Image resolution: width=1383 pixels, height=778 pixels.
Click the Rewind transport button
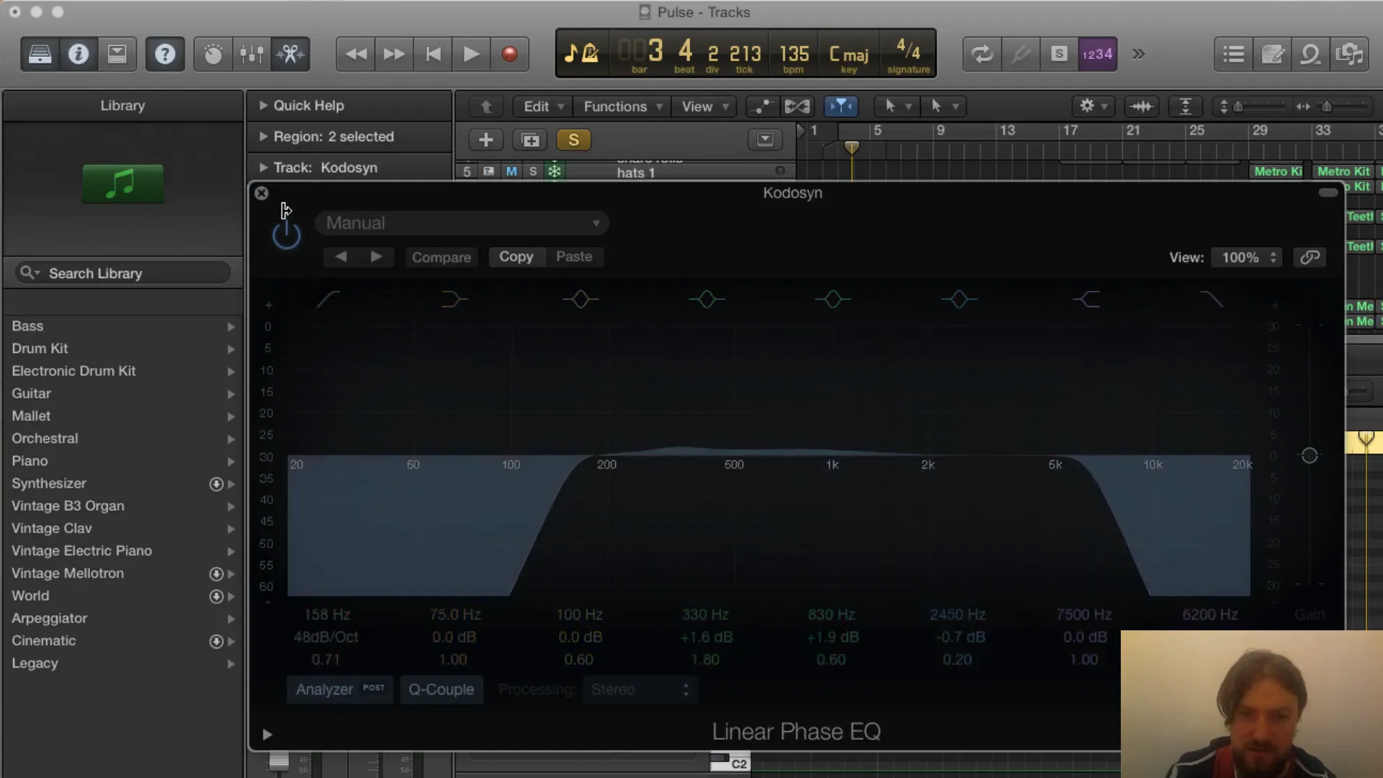click(x=356, y=54)
